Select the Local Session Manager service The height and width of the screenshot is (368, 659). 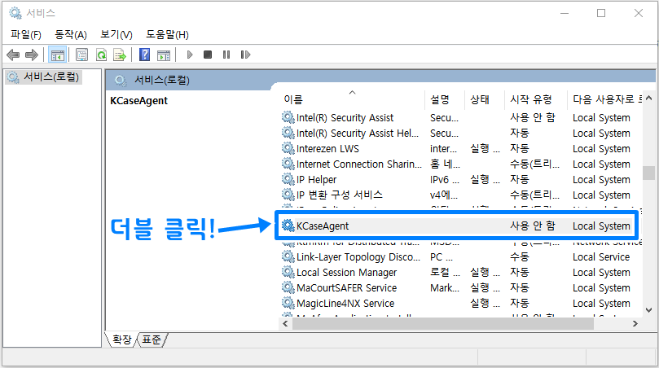[x=347, y=273]
